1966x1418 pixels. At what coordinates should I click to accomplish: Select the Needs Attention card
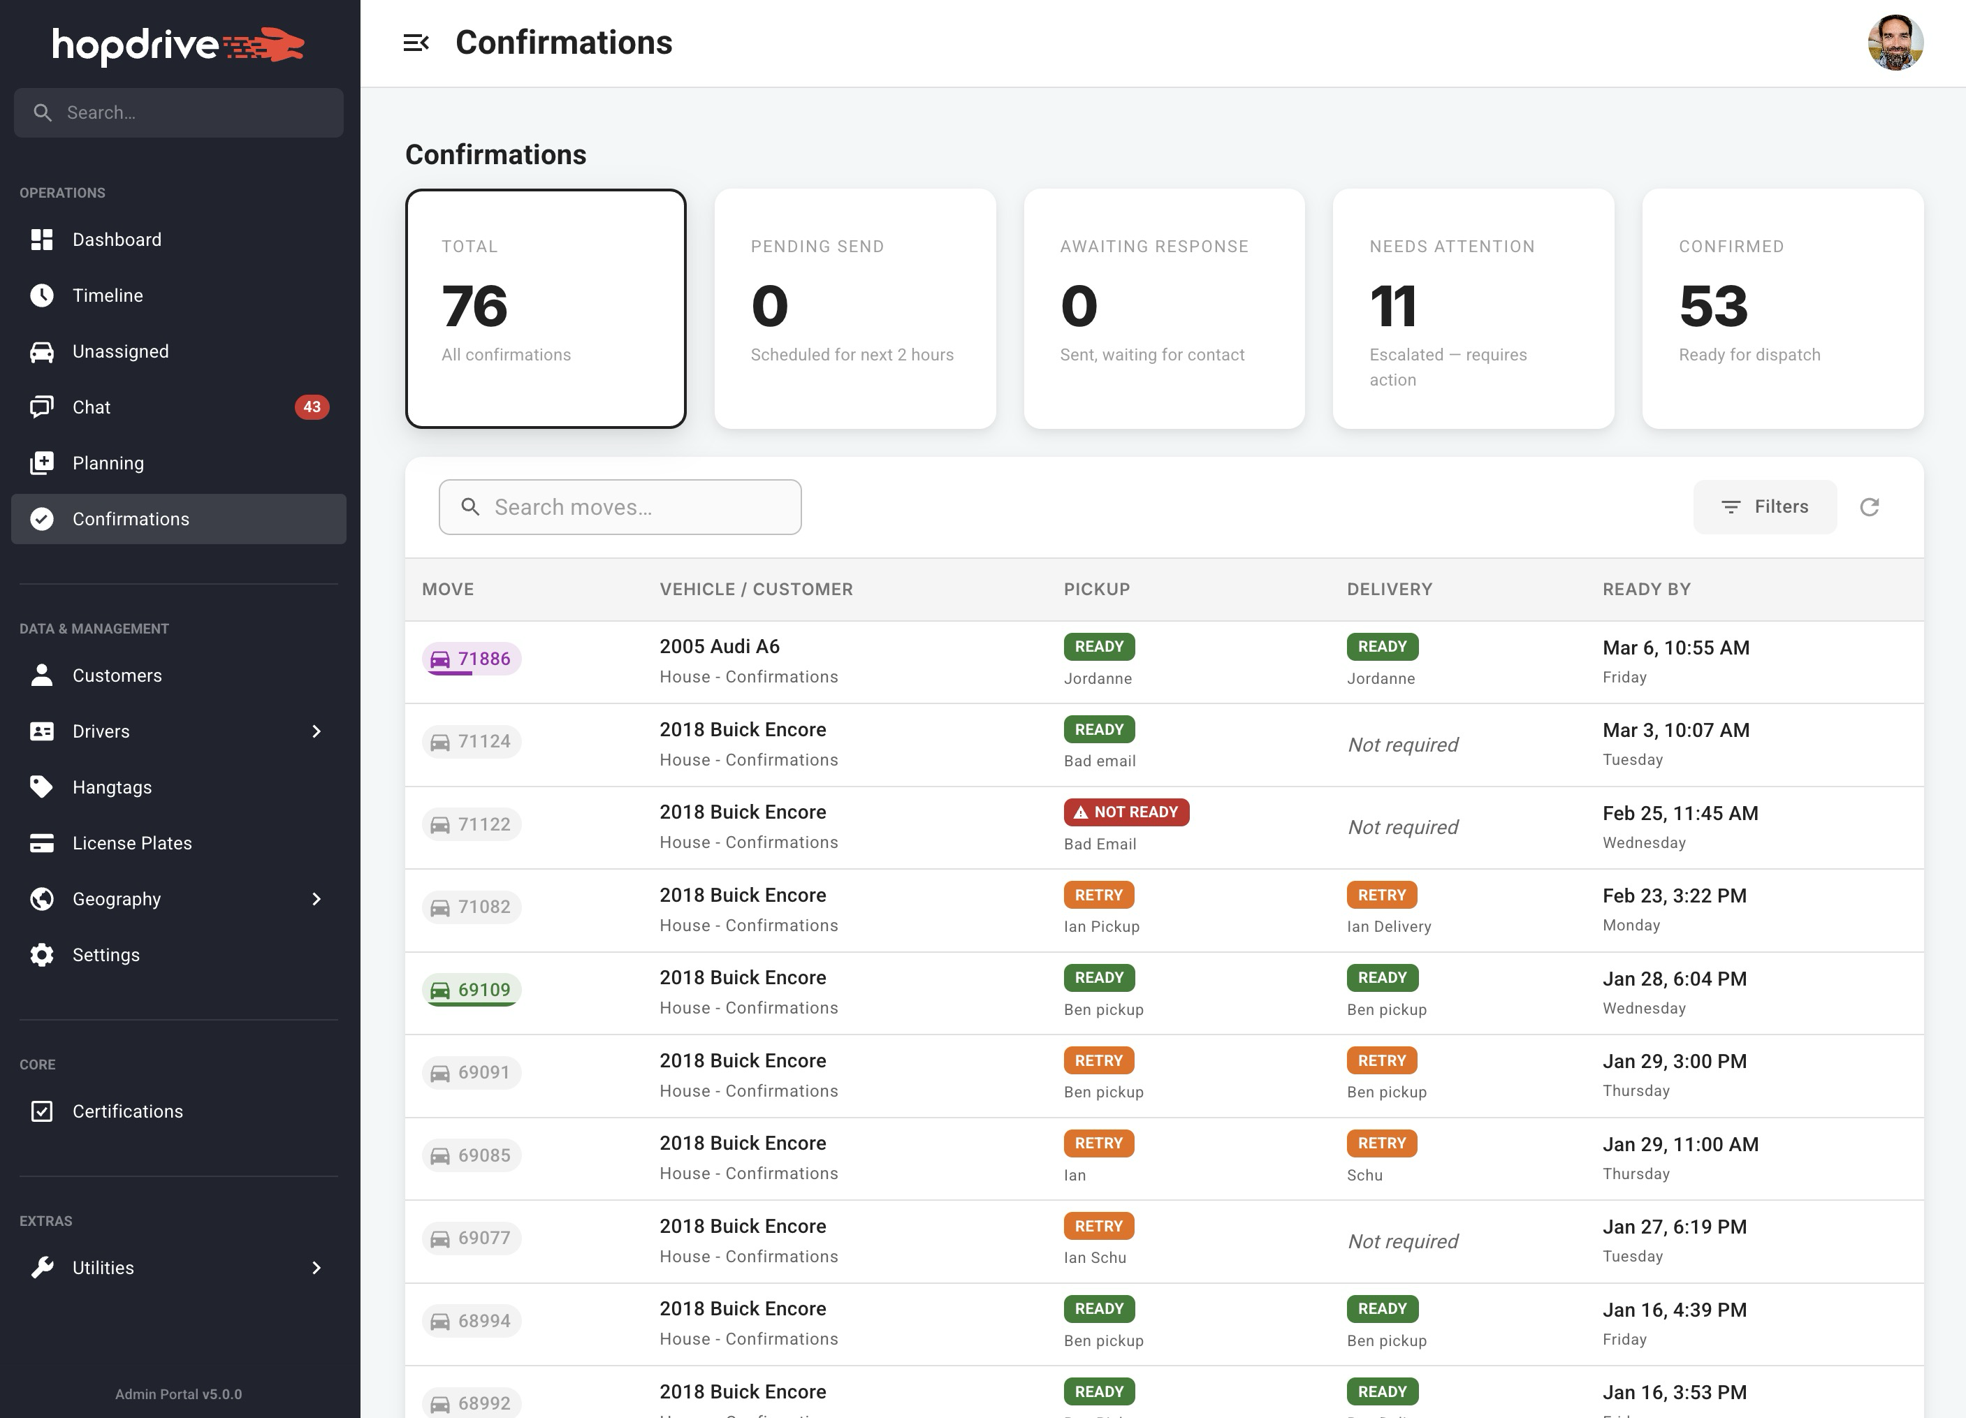(1473, 310)
